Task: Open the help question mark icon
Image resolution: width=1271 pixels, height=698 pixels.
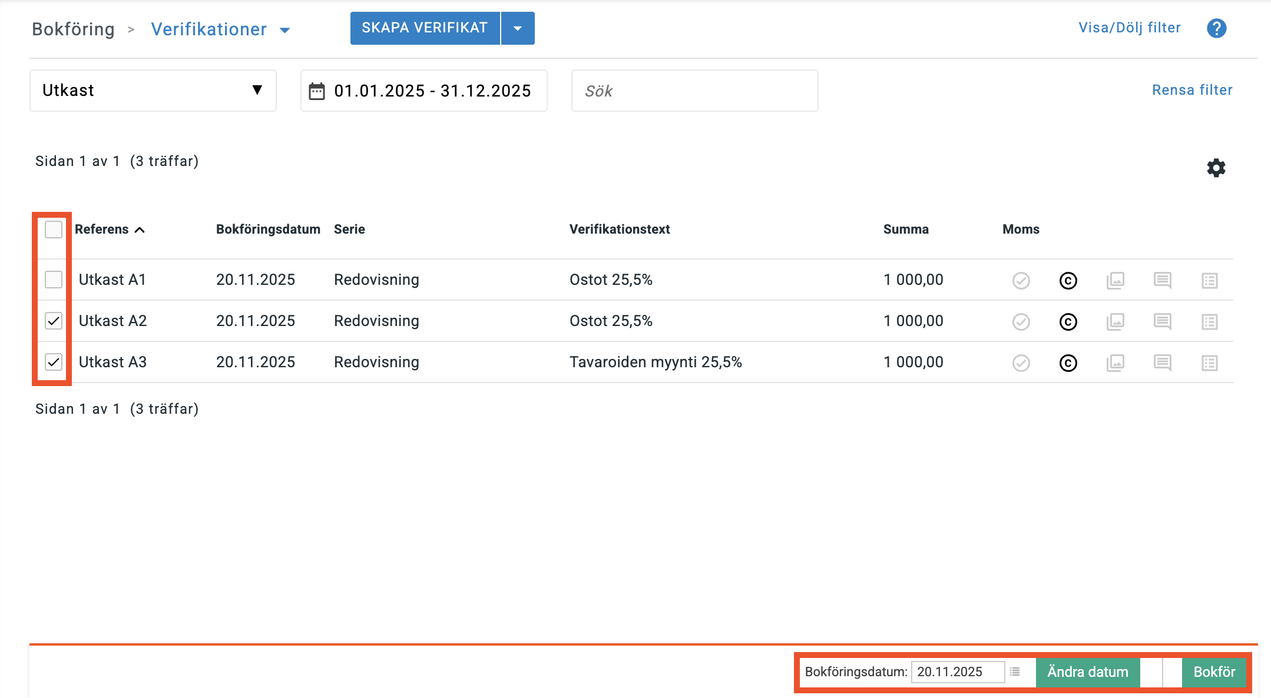Action: point(1216,28)
